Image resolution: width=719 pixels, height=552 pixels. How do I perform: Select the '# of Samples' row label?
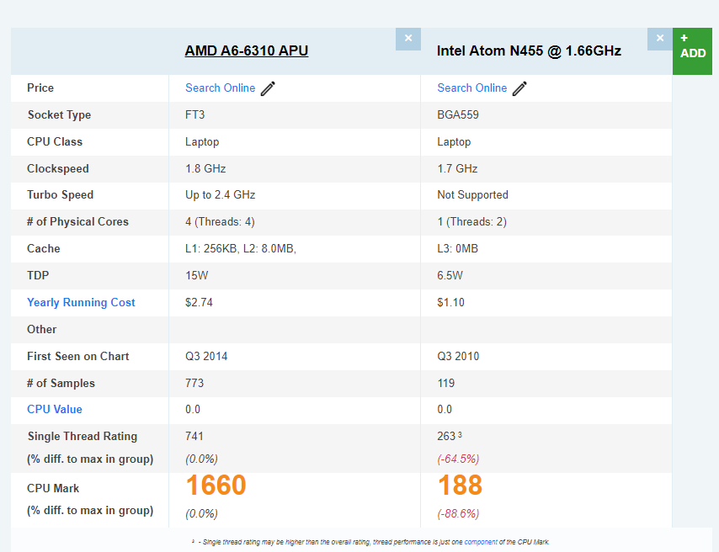[x=61, y=383]
